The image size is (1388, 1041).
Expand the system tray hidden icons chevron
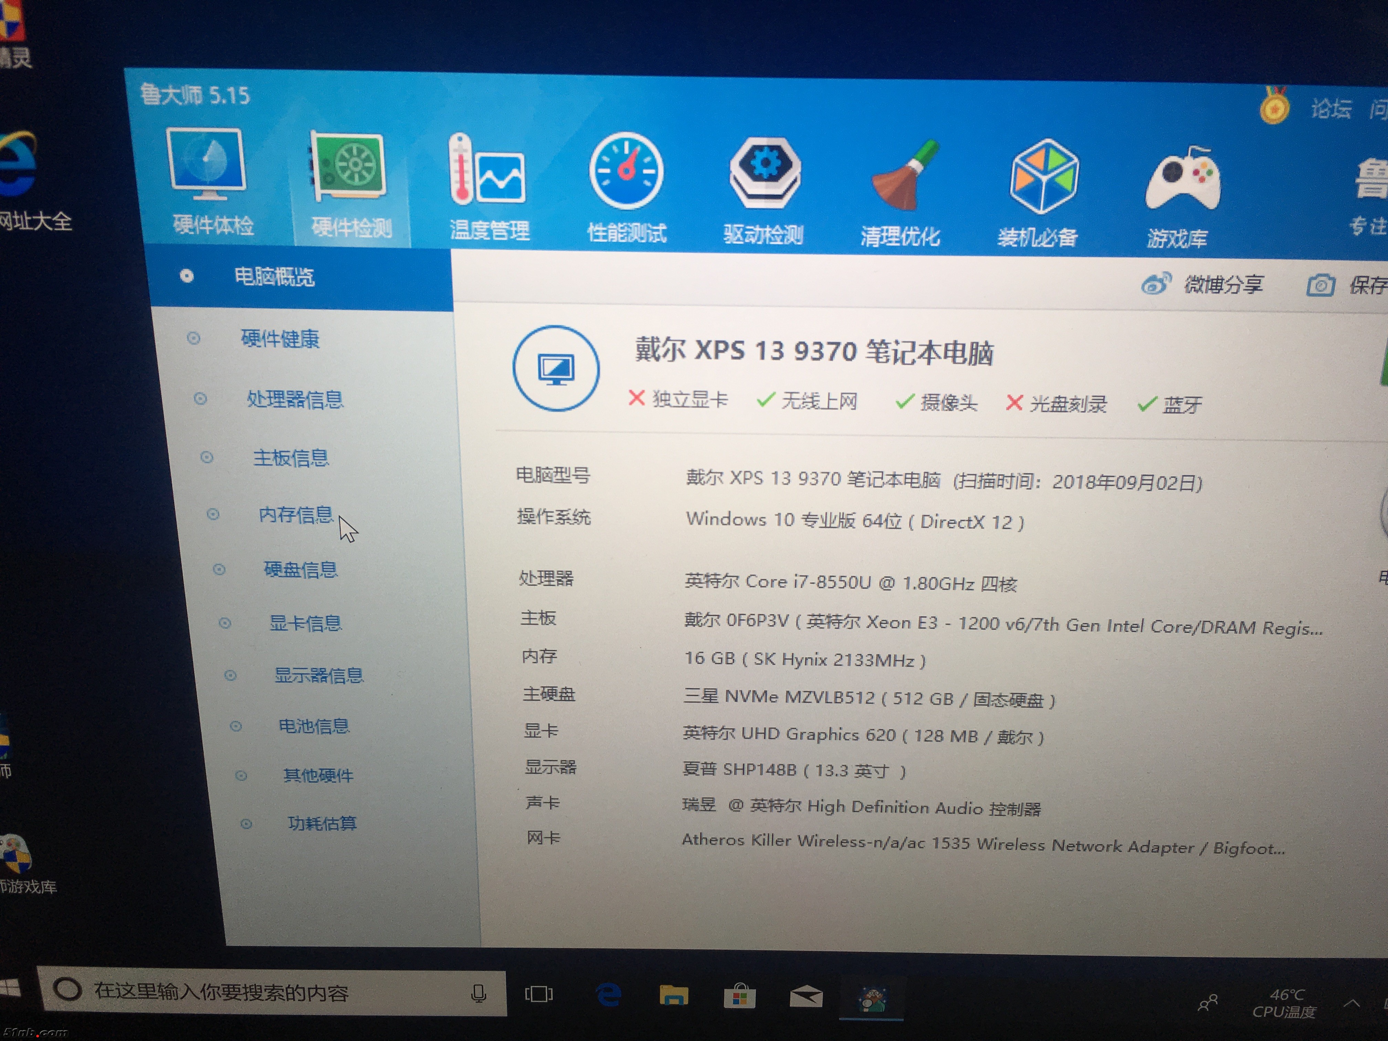click(x=1352, y=1003)
